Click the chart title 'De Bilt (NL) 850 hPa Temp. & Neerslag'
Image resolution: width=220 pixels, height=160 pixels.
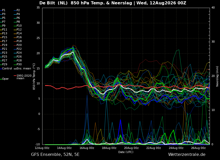pyautogui.click(x=86, y=3)
